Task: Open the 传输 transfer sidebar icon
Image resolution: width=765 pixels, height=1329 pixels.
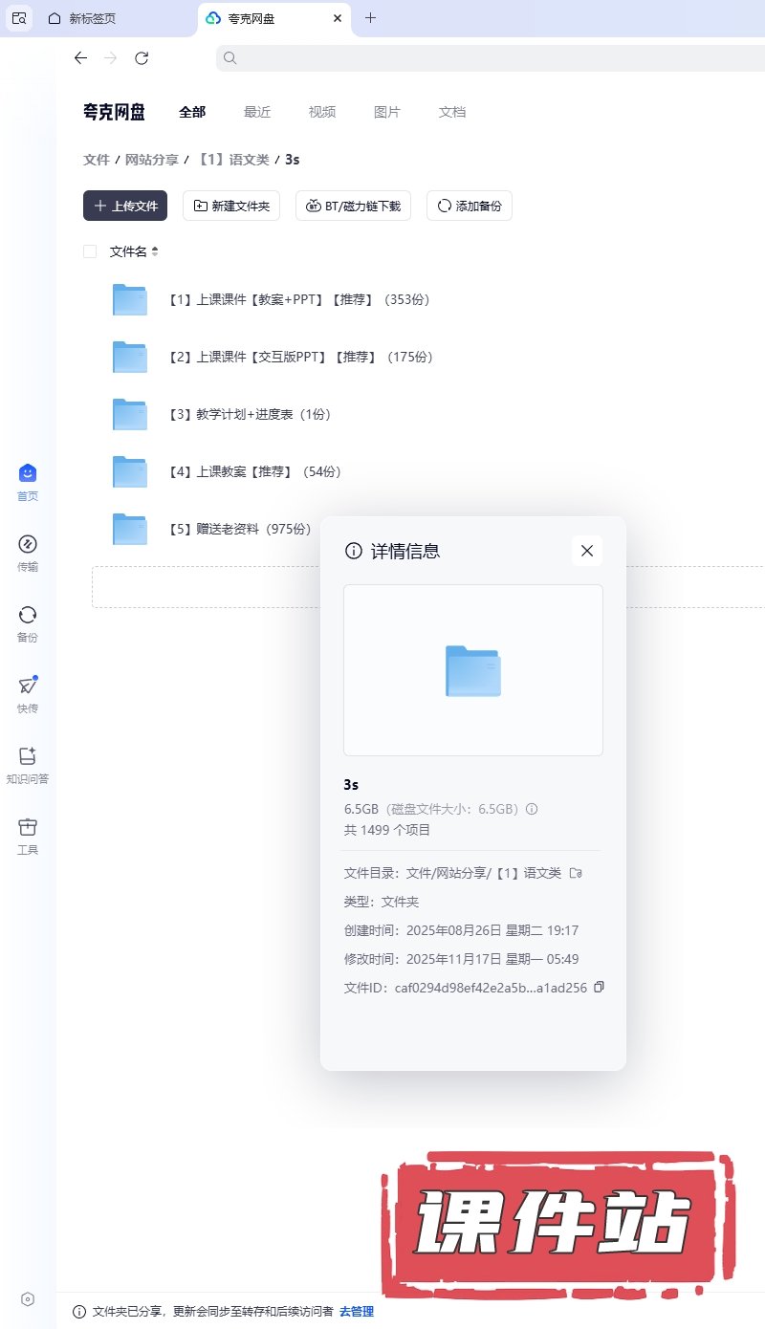Action: [28, 545]
